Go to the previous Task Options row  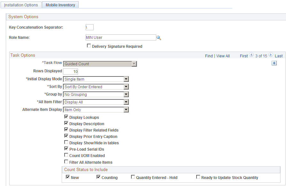tap(251, 55)
